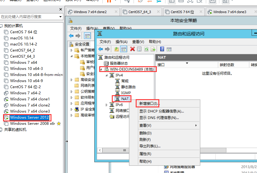
Task: Close the Windows 7 x64 clone2 tab
Action: (116, 12)
